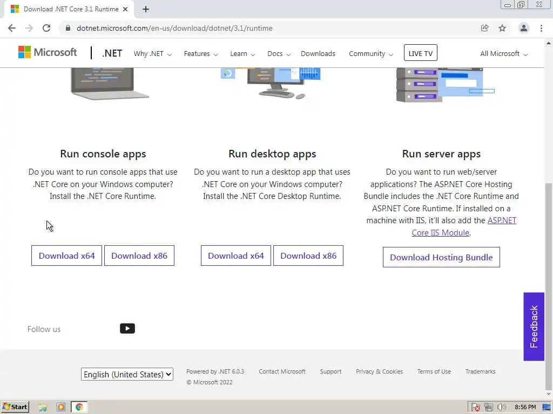Click the Chrome icon in the taskbar
553x414 pixels.
click(79, 408)
